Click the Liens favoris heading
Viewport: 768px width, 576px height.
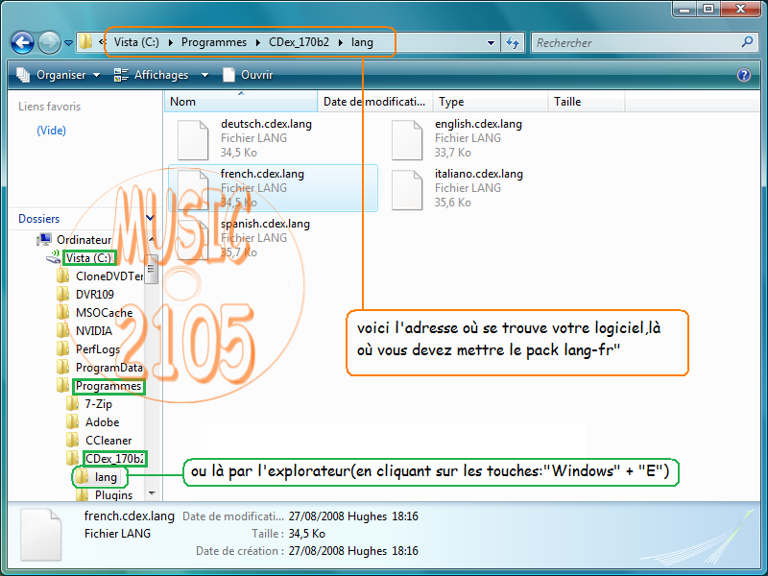(x=50, y=107)
